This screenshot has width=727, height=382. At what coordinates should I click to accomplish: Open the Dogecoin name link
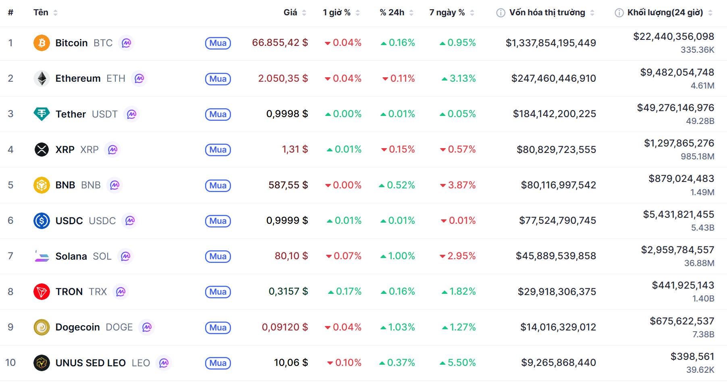point(77,327)
